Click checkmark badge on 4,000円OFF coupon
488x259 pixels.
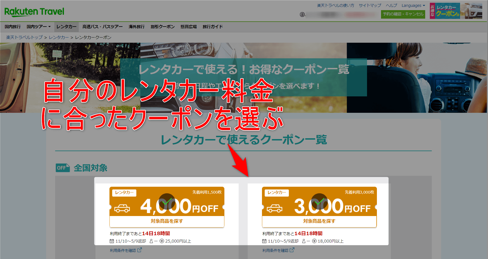167,202
